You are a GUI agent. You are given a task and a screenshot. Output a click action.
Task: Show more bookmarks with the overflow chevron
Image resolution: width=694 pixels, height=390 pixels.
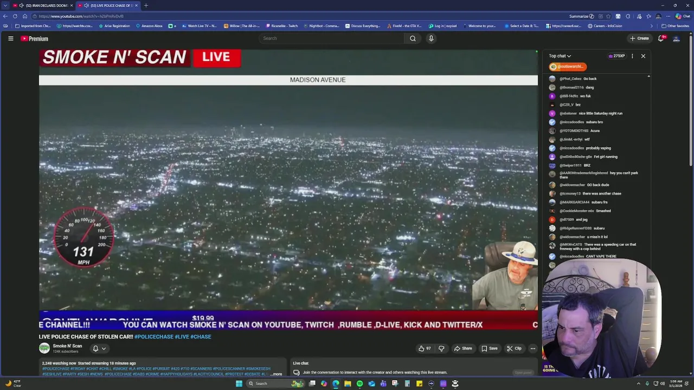coord(652,26)
